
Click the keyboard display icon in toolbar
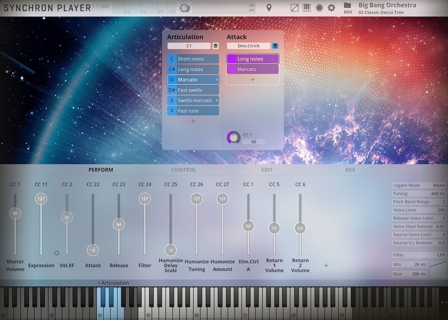[306, 7]
